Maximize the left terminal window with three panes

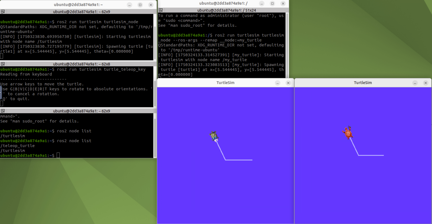[140, 5]
